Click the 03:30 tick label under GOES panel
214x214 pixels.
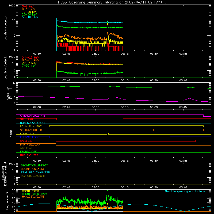point(154,107)
